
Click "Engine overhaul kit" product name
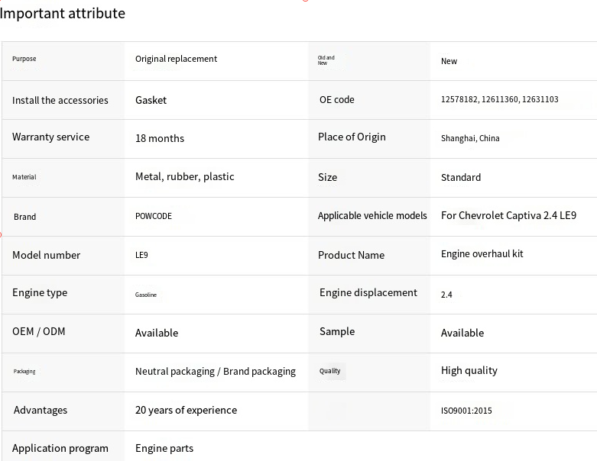pos(482,254)
